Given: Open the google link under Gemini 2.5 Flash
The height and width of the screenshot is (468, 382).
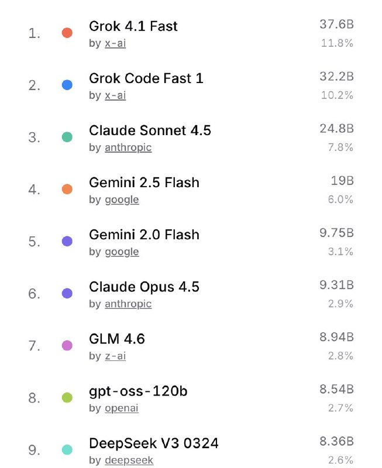Looking at the screenshot, I should (x=122, y=199).
